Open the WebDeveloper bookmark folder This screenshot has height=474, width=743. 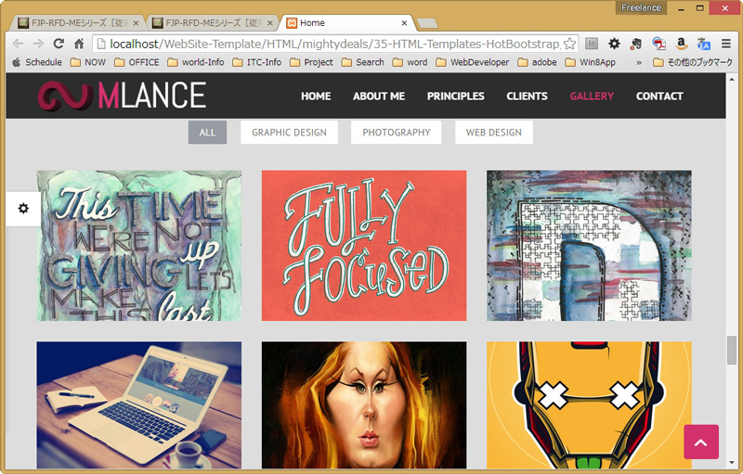(x=473, y=62)
